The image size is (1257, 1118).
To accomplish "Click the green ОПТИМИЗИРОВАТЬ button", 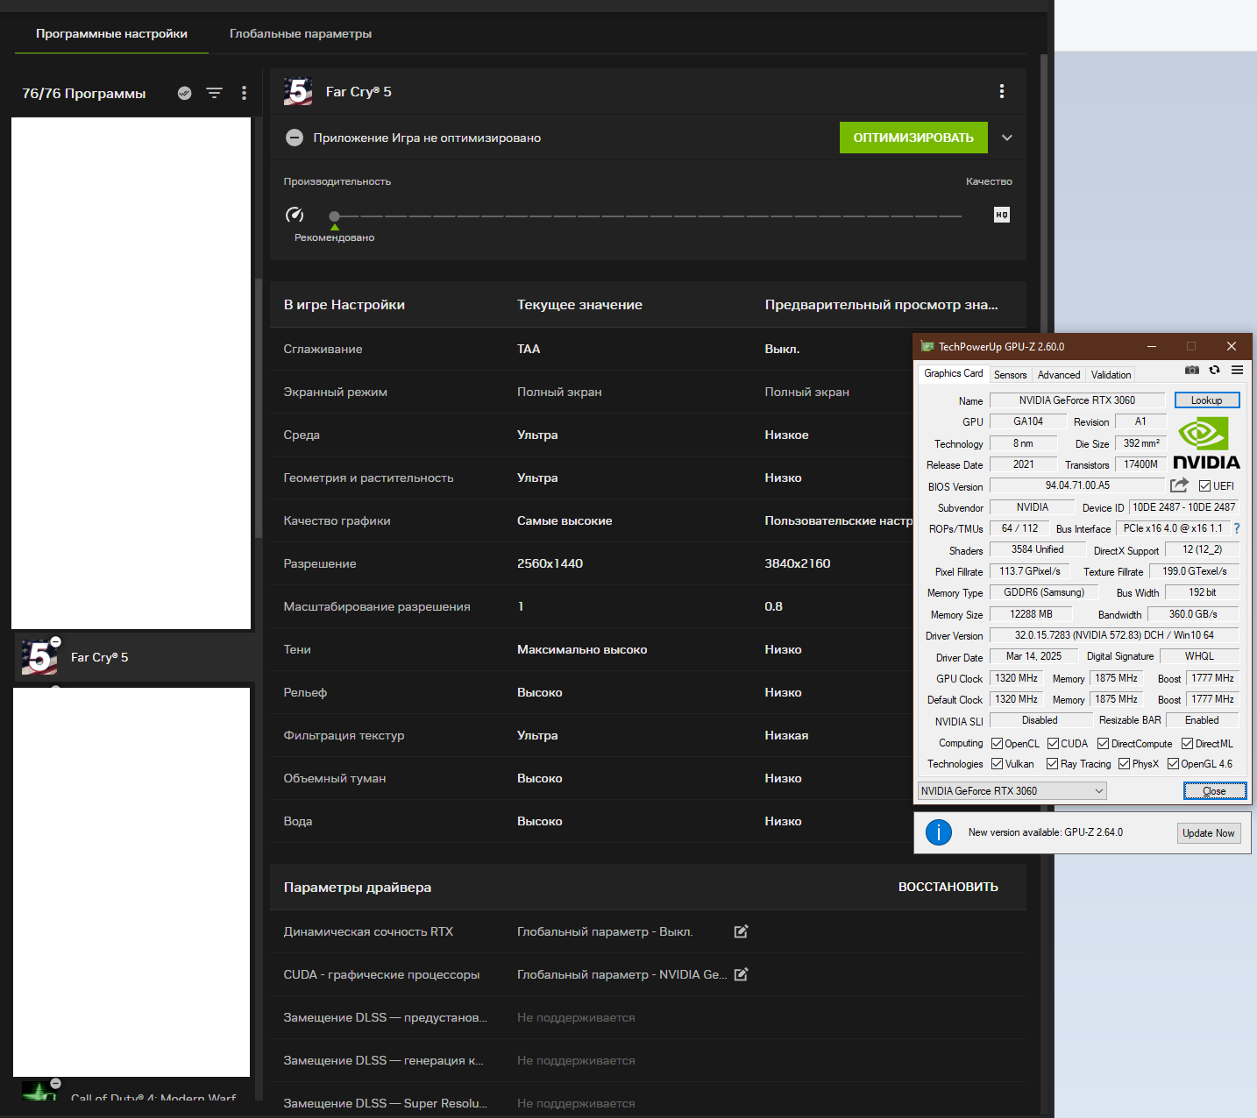I will (x=913, y=138).
